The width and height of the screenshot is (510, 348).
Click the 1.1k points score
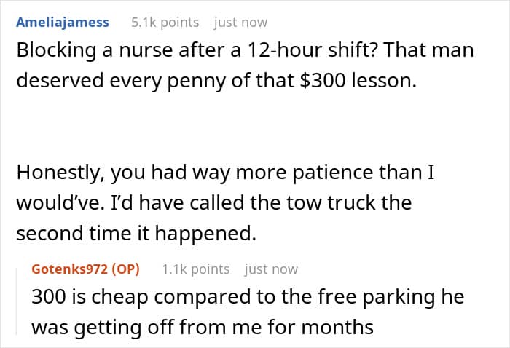[195, 269]
